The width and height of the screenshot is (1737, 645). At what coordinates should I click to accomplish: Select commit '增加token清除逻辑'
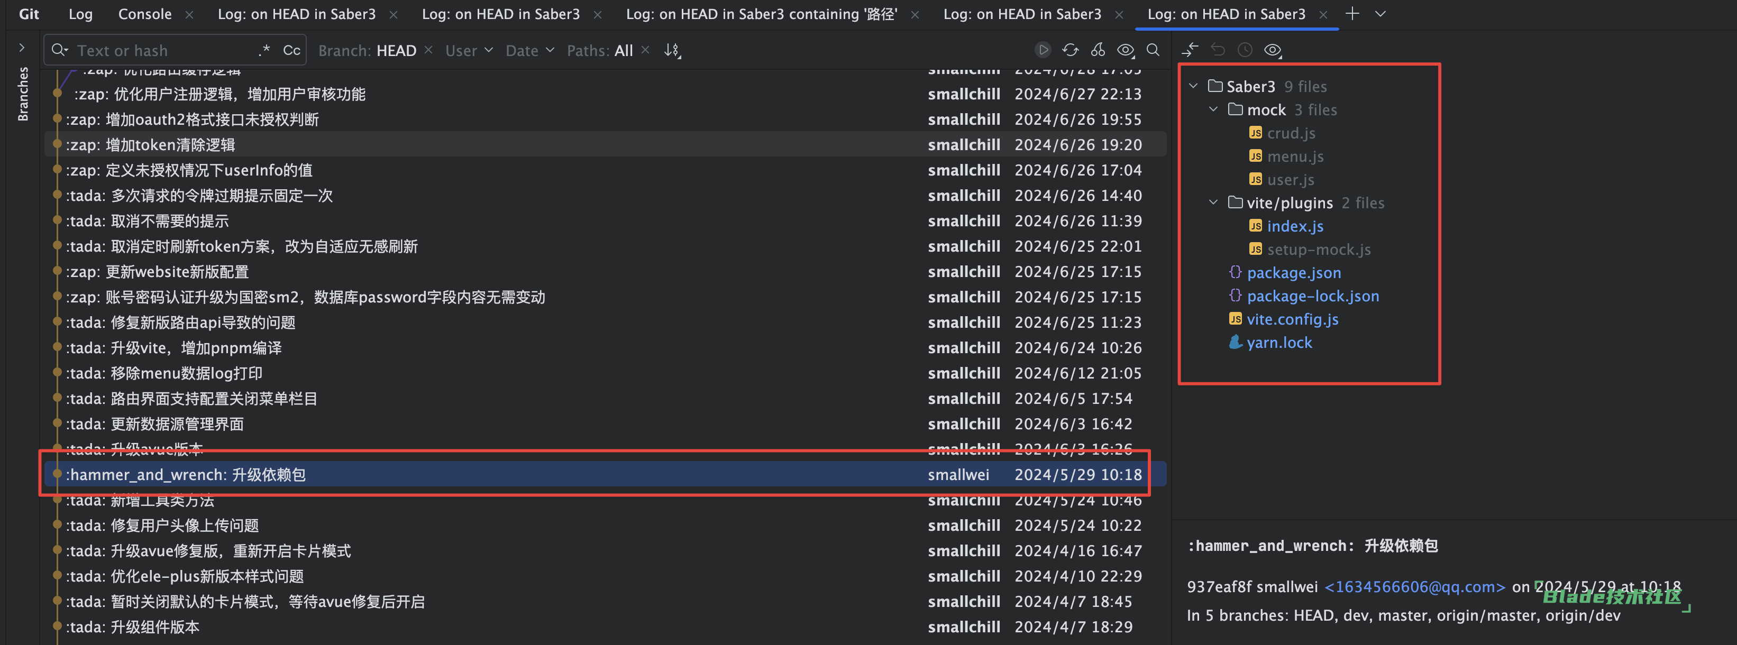click(x=606, y=144)
